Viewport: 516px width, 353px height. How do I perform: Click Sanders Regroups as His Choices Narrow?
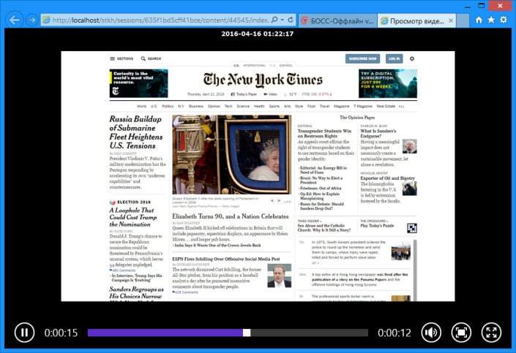coord(137,292)
